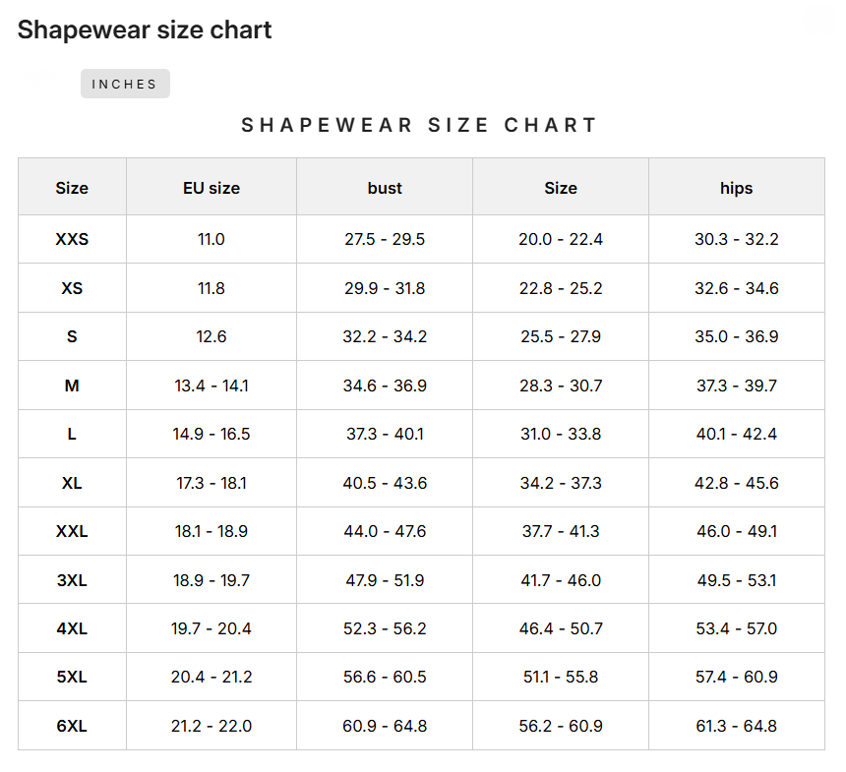Click the Shapewear size chart page title
Image resolution: width=846 pixels, height=772 pixels.
click(x=144, y=30)
